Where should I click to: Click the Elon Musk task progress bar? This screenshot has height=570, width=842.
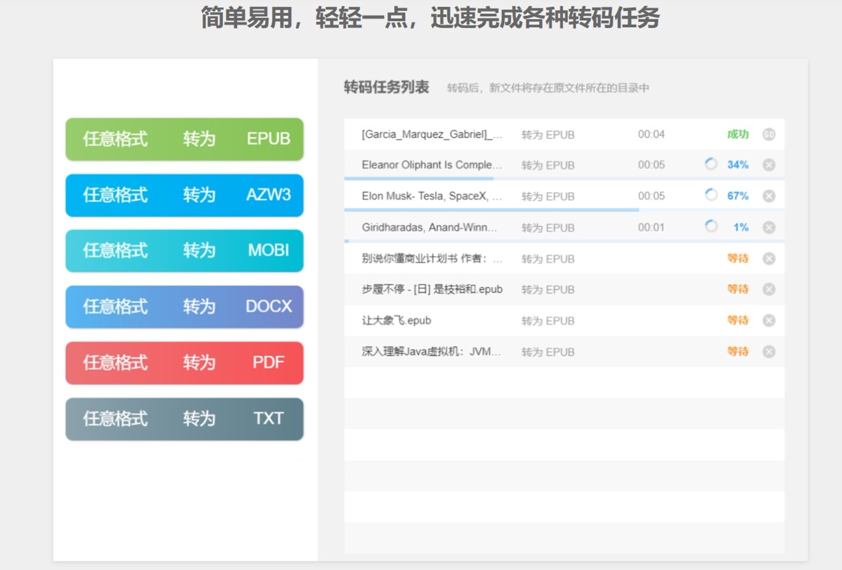pos(564,210)
